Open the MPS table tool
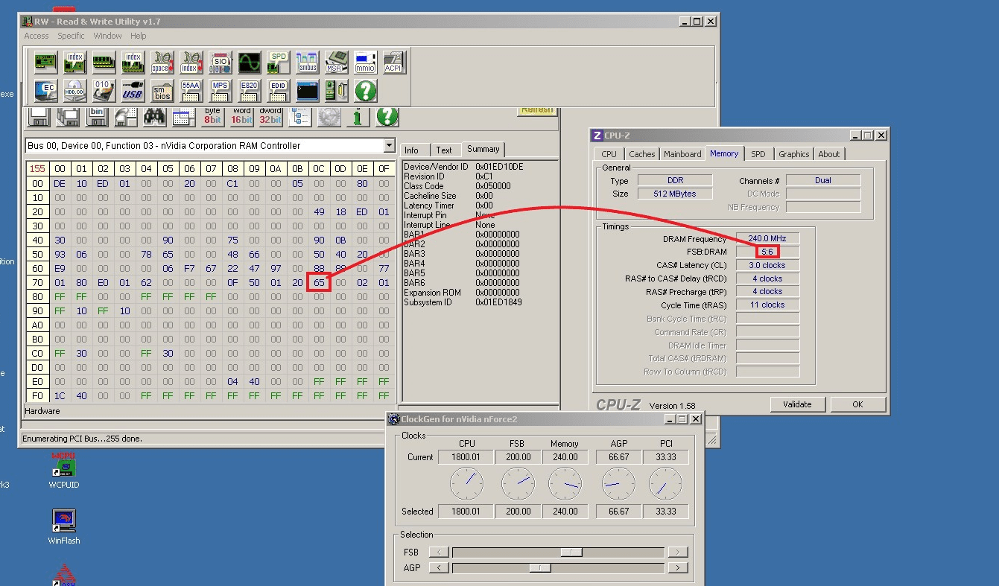This screenshot has width=999, height=586. pyautogui.click(x=220, y=91)
